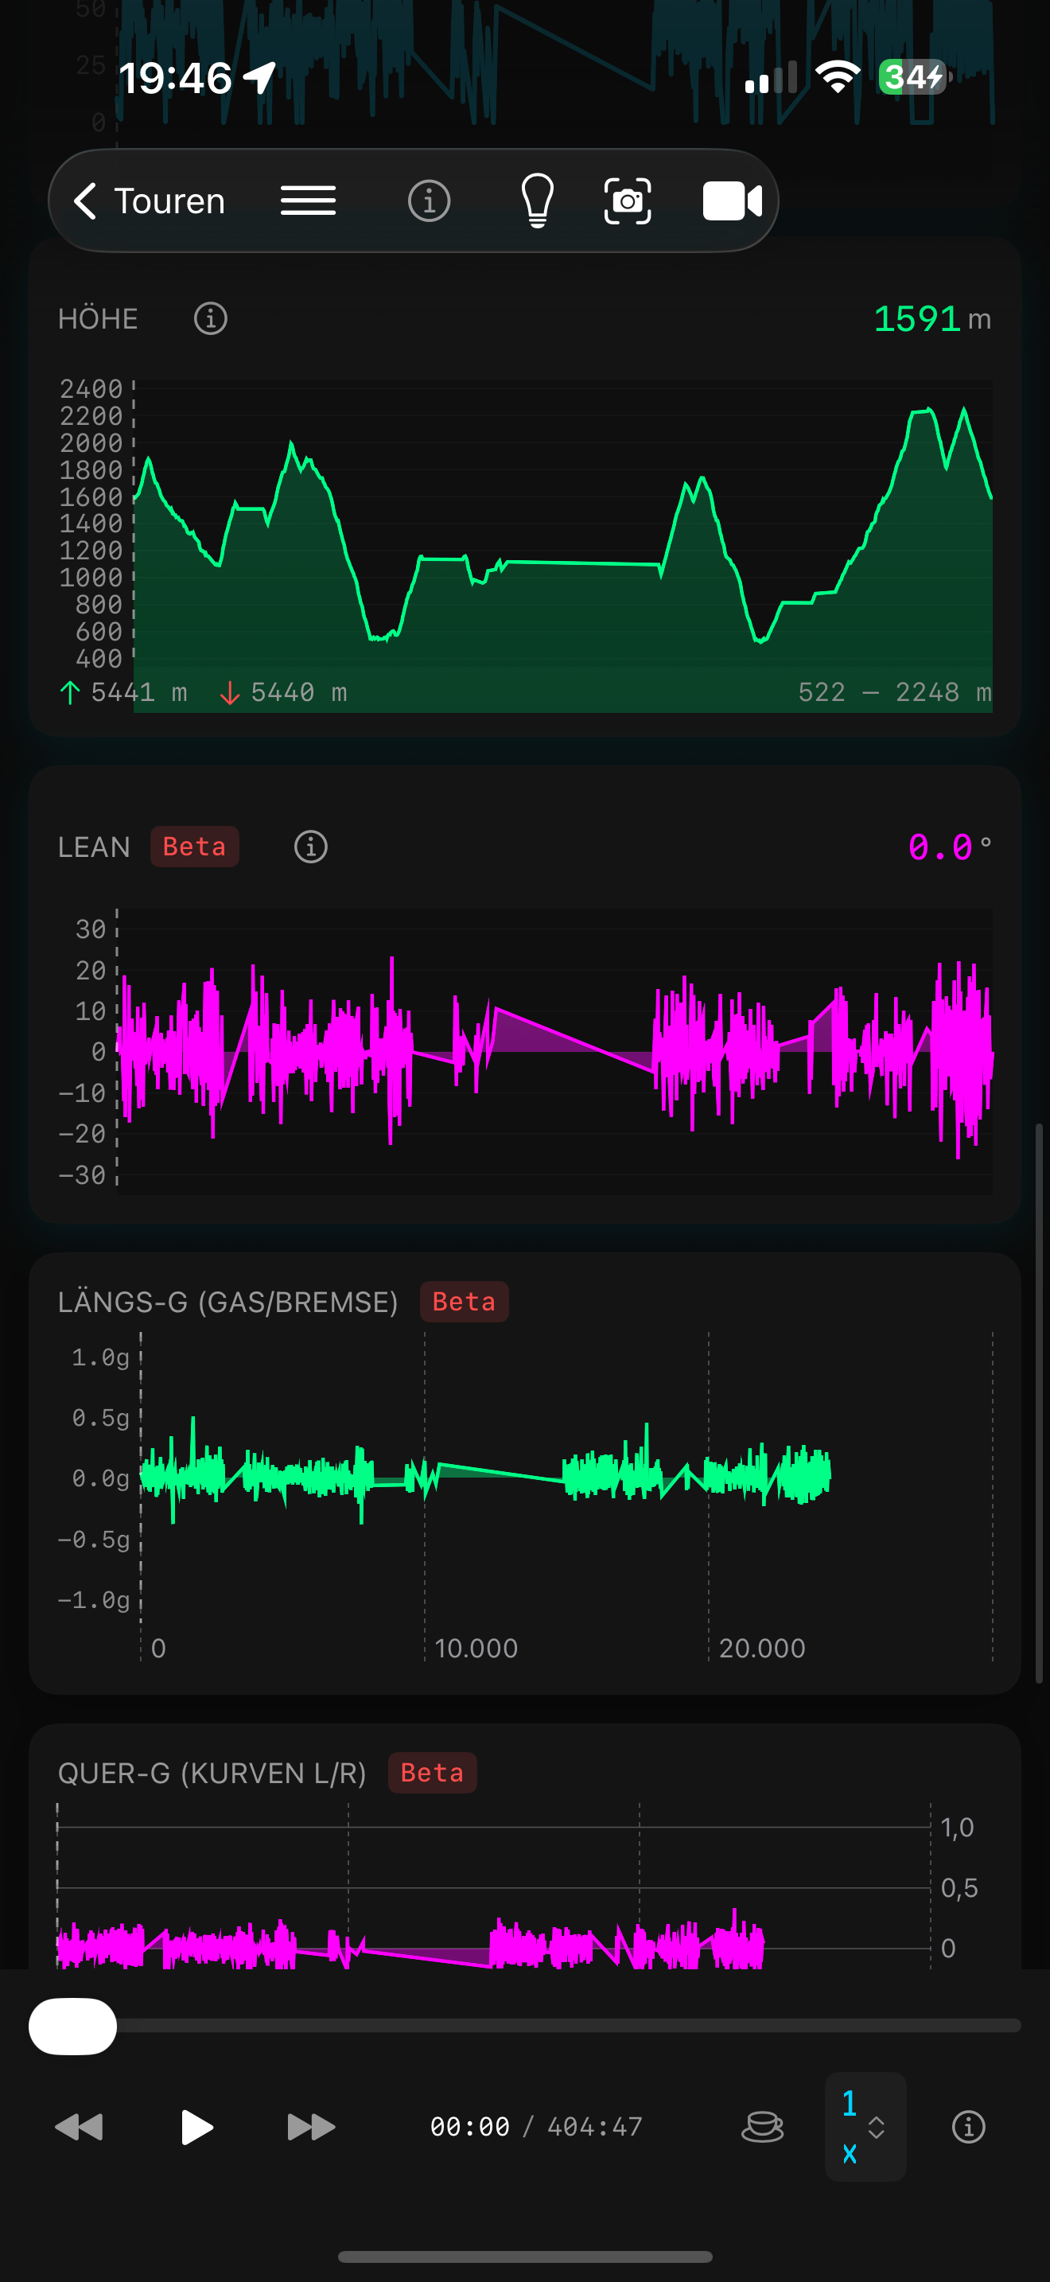The image size is (1050, 2282).
Task: Play the tour replay
Action: click(x=196, y=2127)
